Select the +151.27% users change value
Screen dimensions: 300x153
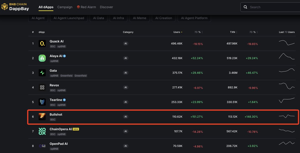[x=197, y=117]
